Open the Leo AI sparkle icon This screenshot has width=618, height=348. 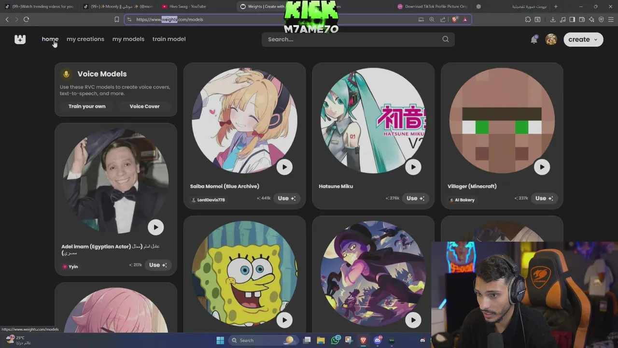591,19
